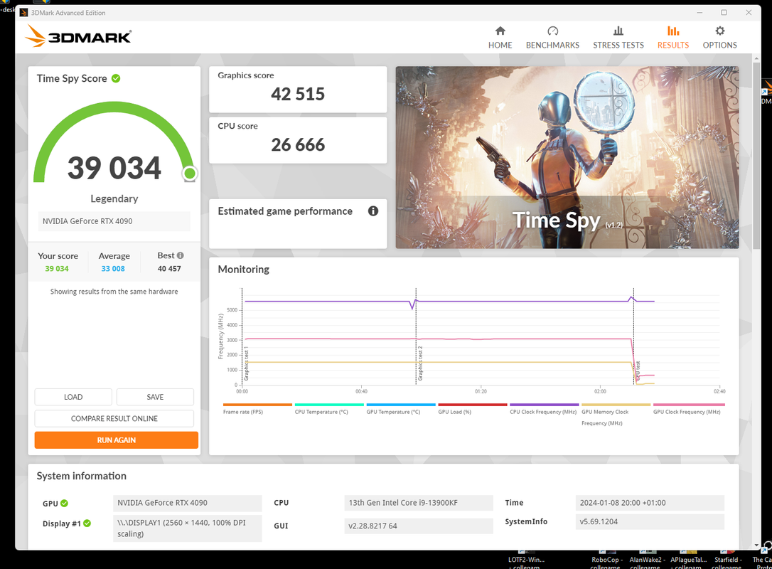772x569 pixels.
Task: Click the info icon beside Best score
Action: pos(180,255)
